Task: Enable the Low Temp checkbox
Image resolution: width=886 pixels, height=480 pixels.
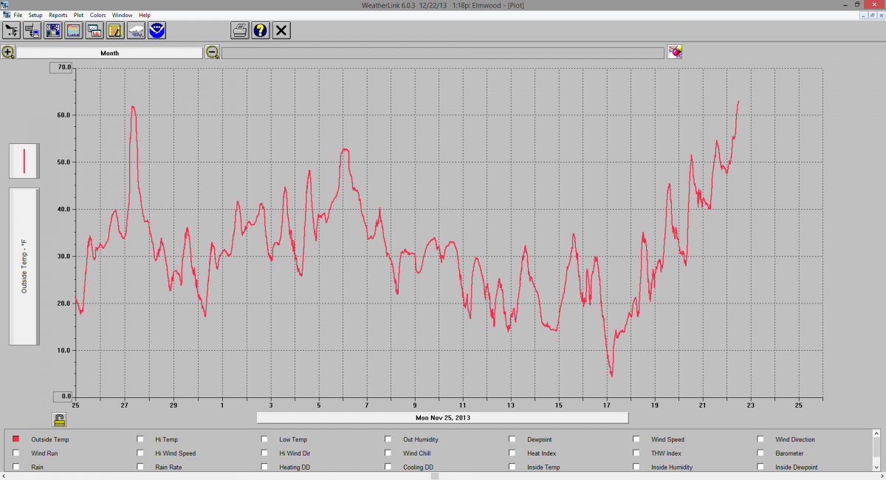Action: point(264,439)
